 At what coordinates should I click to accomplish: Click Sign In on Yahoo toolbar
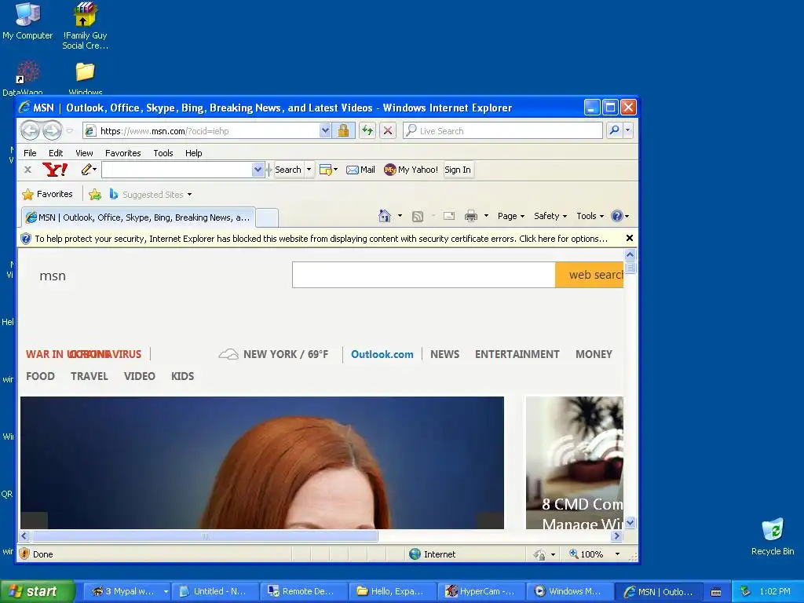(x=458, y=170)
